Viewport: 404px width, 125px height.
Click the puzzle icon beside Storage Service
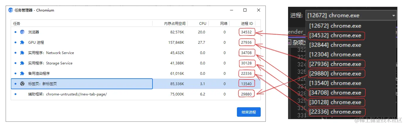[x=22, y=63]
